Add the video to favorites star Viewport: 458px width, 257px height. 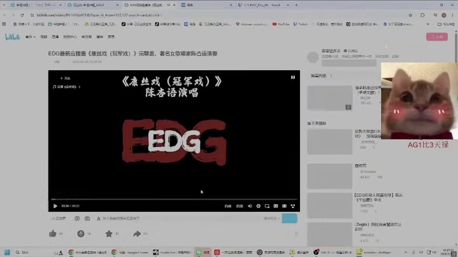(109, 233)
